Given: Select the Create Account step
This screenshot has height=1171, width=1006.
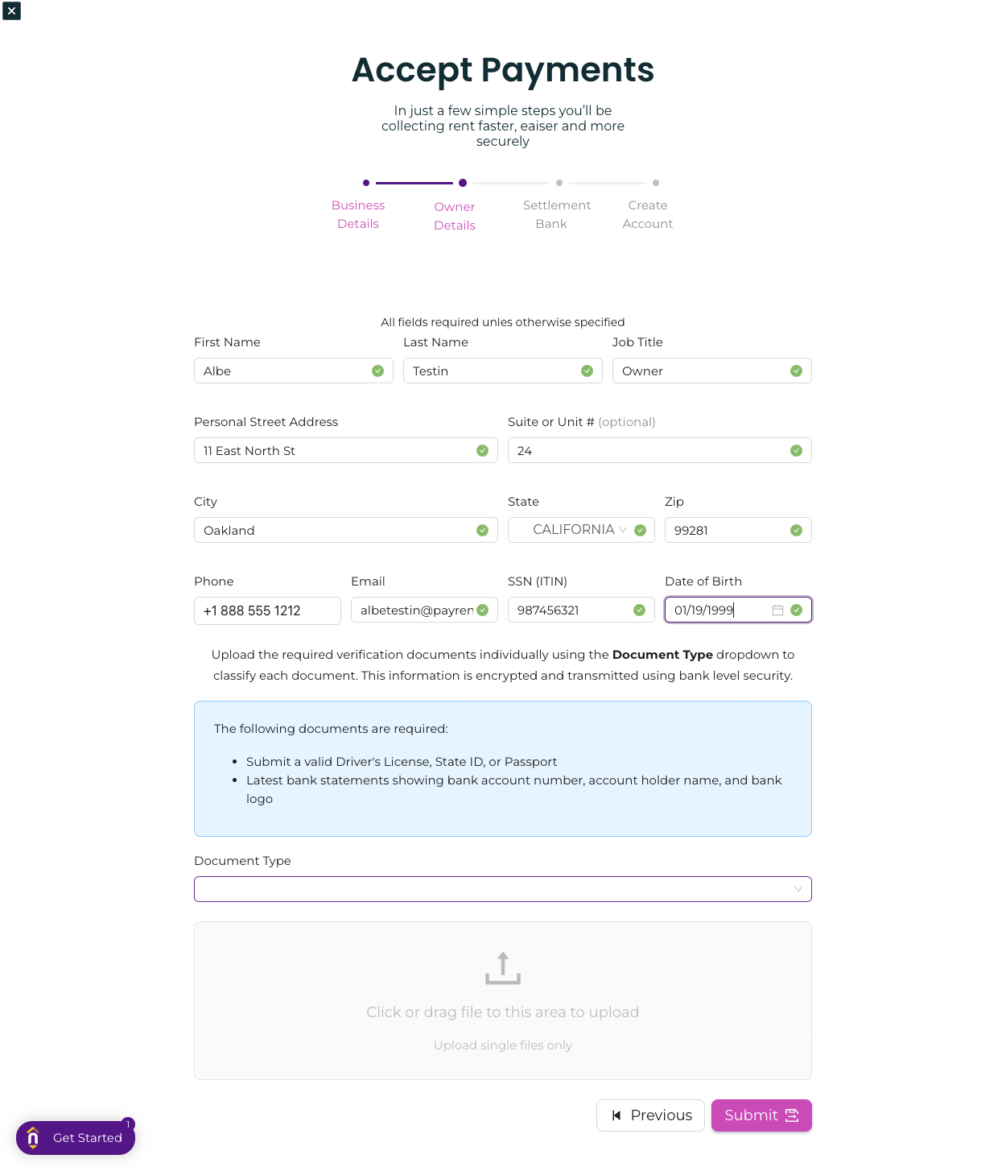Looking at the screenshot, I should (648, 214).
